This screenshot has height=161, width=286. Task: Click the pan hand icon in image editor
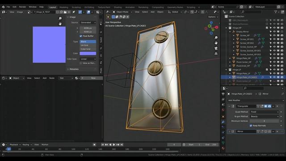[60, 24]
